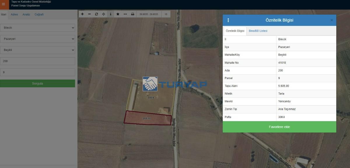Switch to the Analiz tab
Screen dimensions: 350x168
[x=26, y=14]
